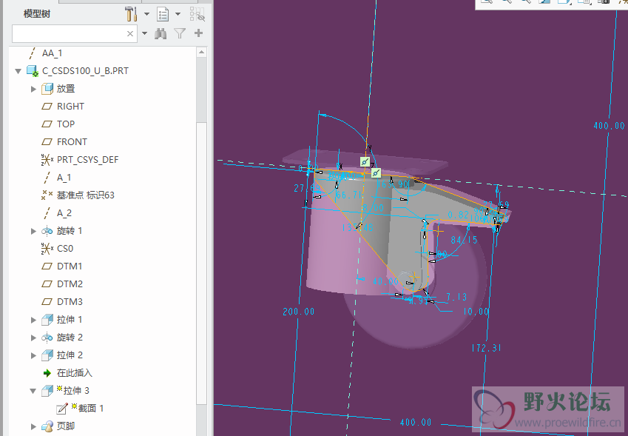Select the 10.00 dimension value
The height and width of the screenshot is (436, 628).
476,312
